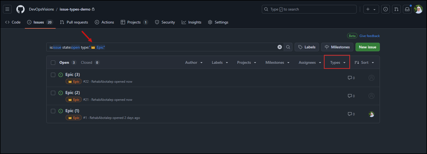This screenshot has width=427, height=154.
Task: Switch to the Settings tab
Action: 218,22
